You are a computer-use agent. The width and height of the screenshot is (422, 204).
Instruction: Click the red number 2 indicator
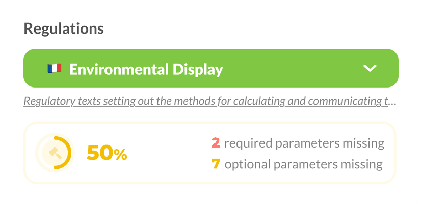(x=216, y=143)
